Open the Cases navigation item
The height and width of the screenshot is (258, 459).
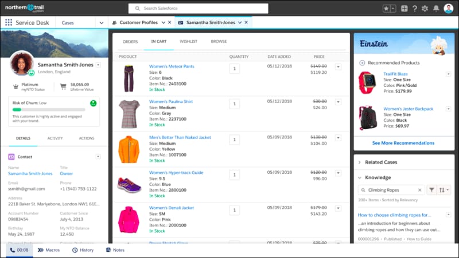click(x=68, y=23)
